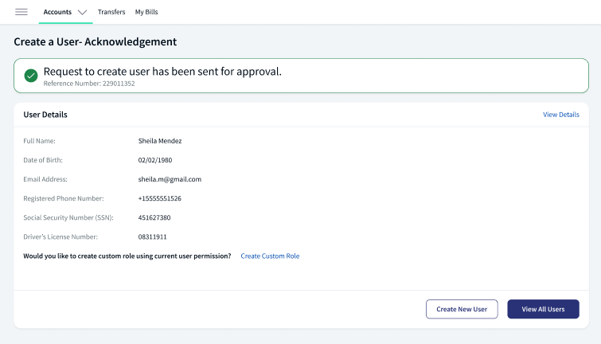This screenshot has width=601, height=344.
Task: Click the date of birth 02/02/1980
Action: (155, 160)
